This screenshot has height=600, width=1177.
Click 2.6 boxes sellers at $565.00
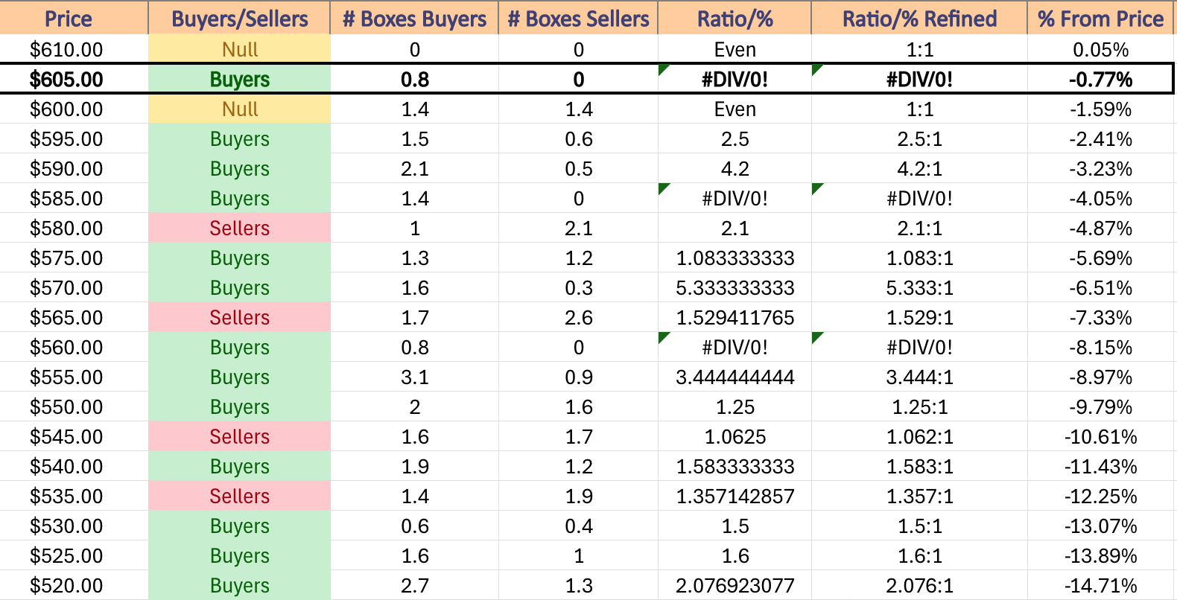coord(578,317)
